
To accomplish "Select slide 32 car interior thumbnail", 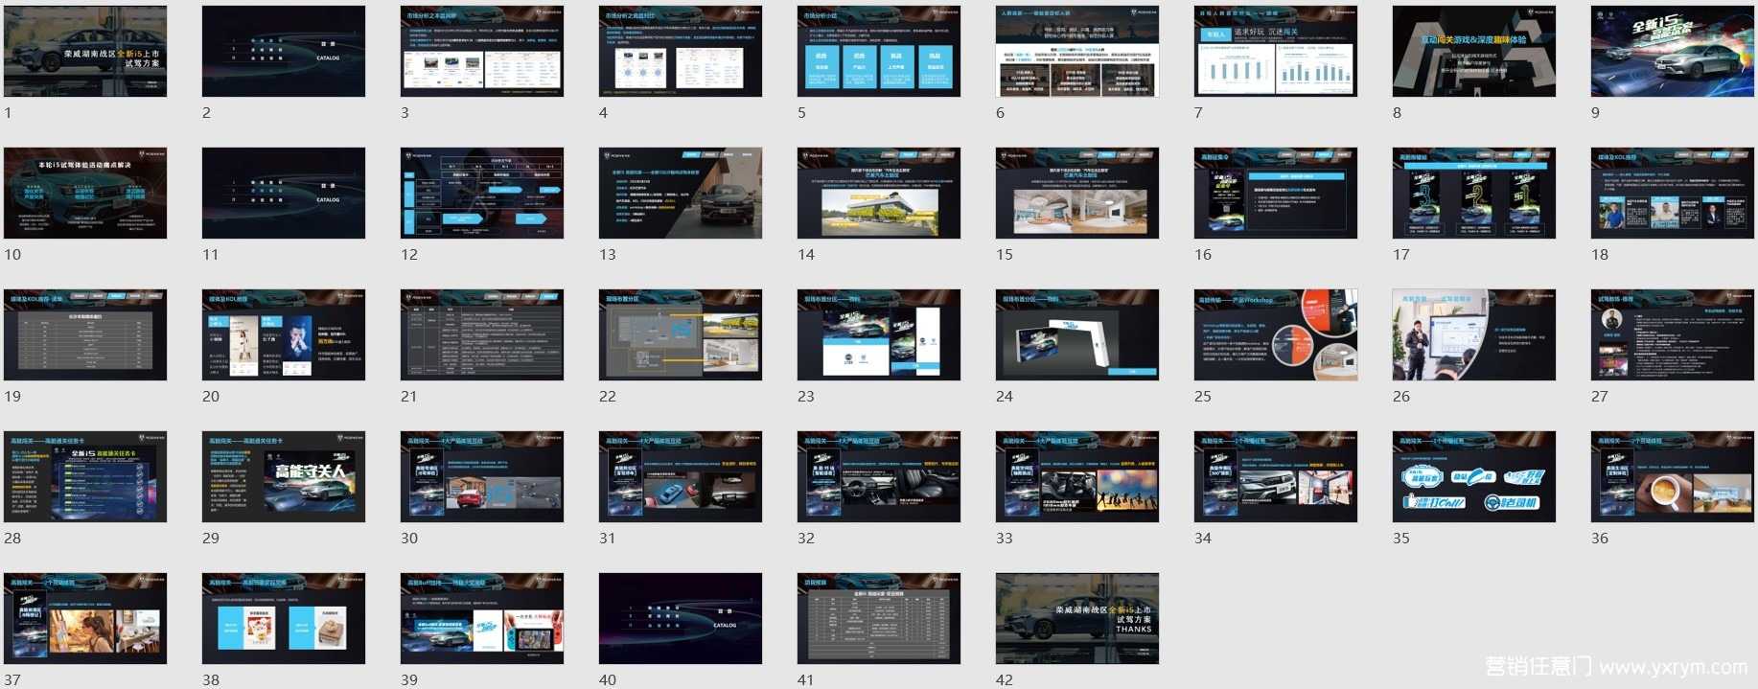I will [x=879, y=476].
